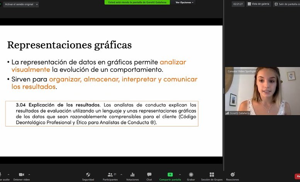Click Cancelar Video Spotlight on speaker

point(241,71)
